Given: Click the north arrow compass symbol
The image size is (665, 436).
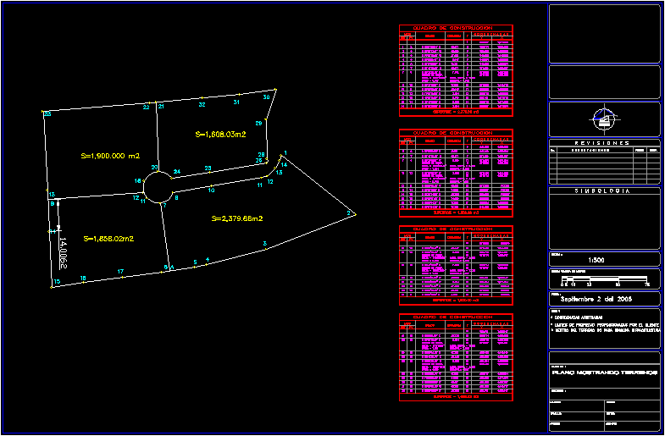Looking at the screenshot, I should coord(604,119).
